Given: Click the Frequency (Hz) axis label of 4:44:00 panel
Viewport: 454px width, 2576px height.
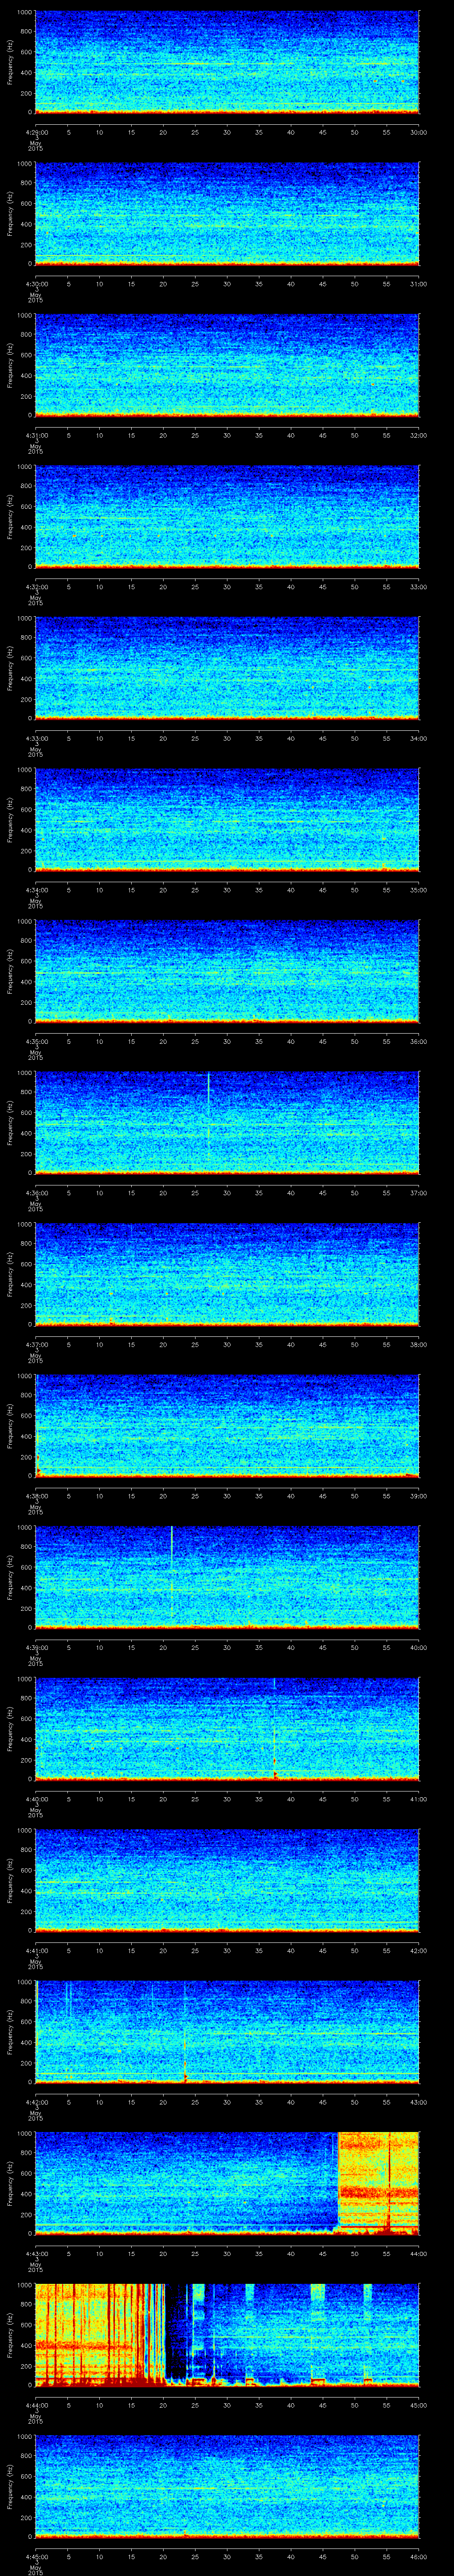Looking at the screenshot, I should click(x=11, y=2334).
